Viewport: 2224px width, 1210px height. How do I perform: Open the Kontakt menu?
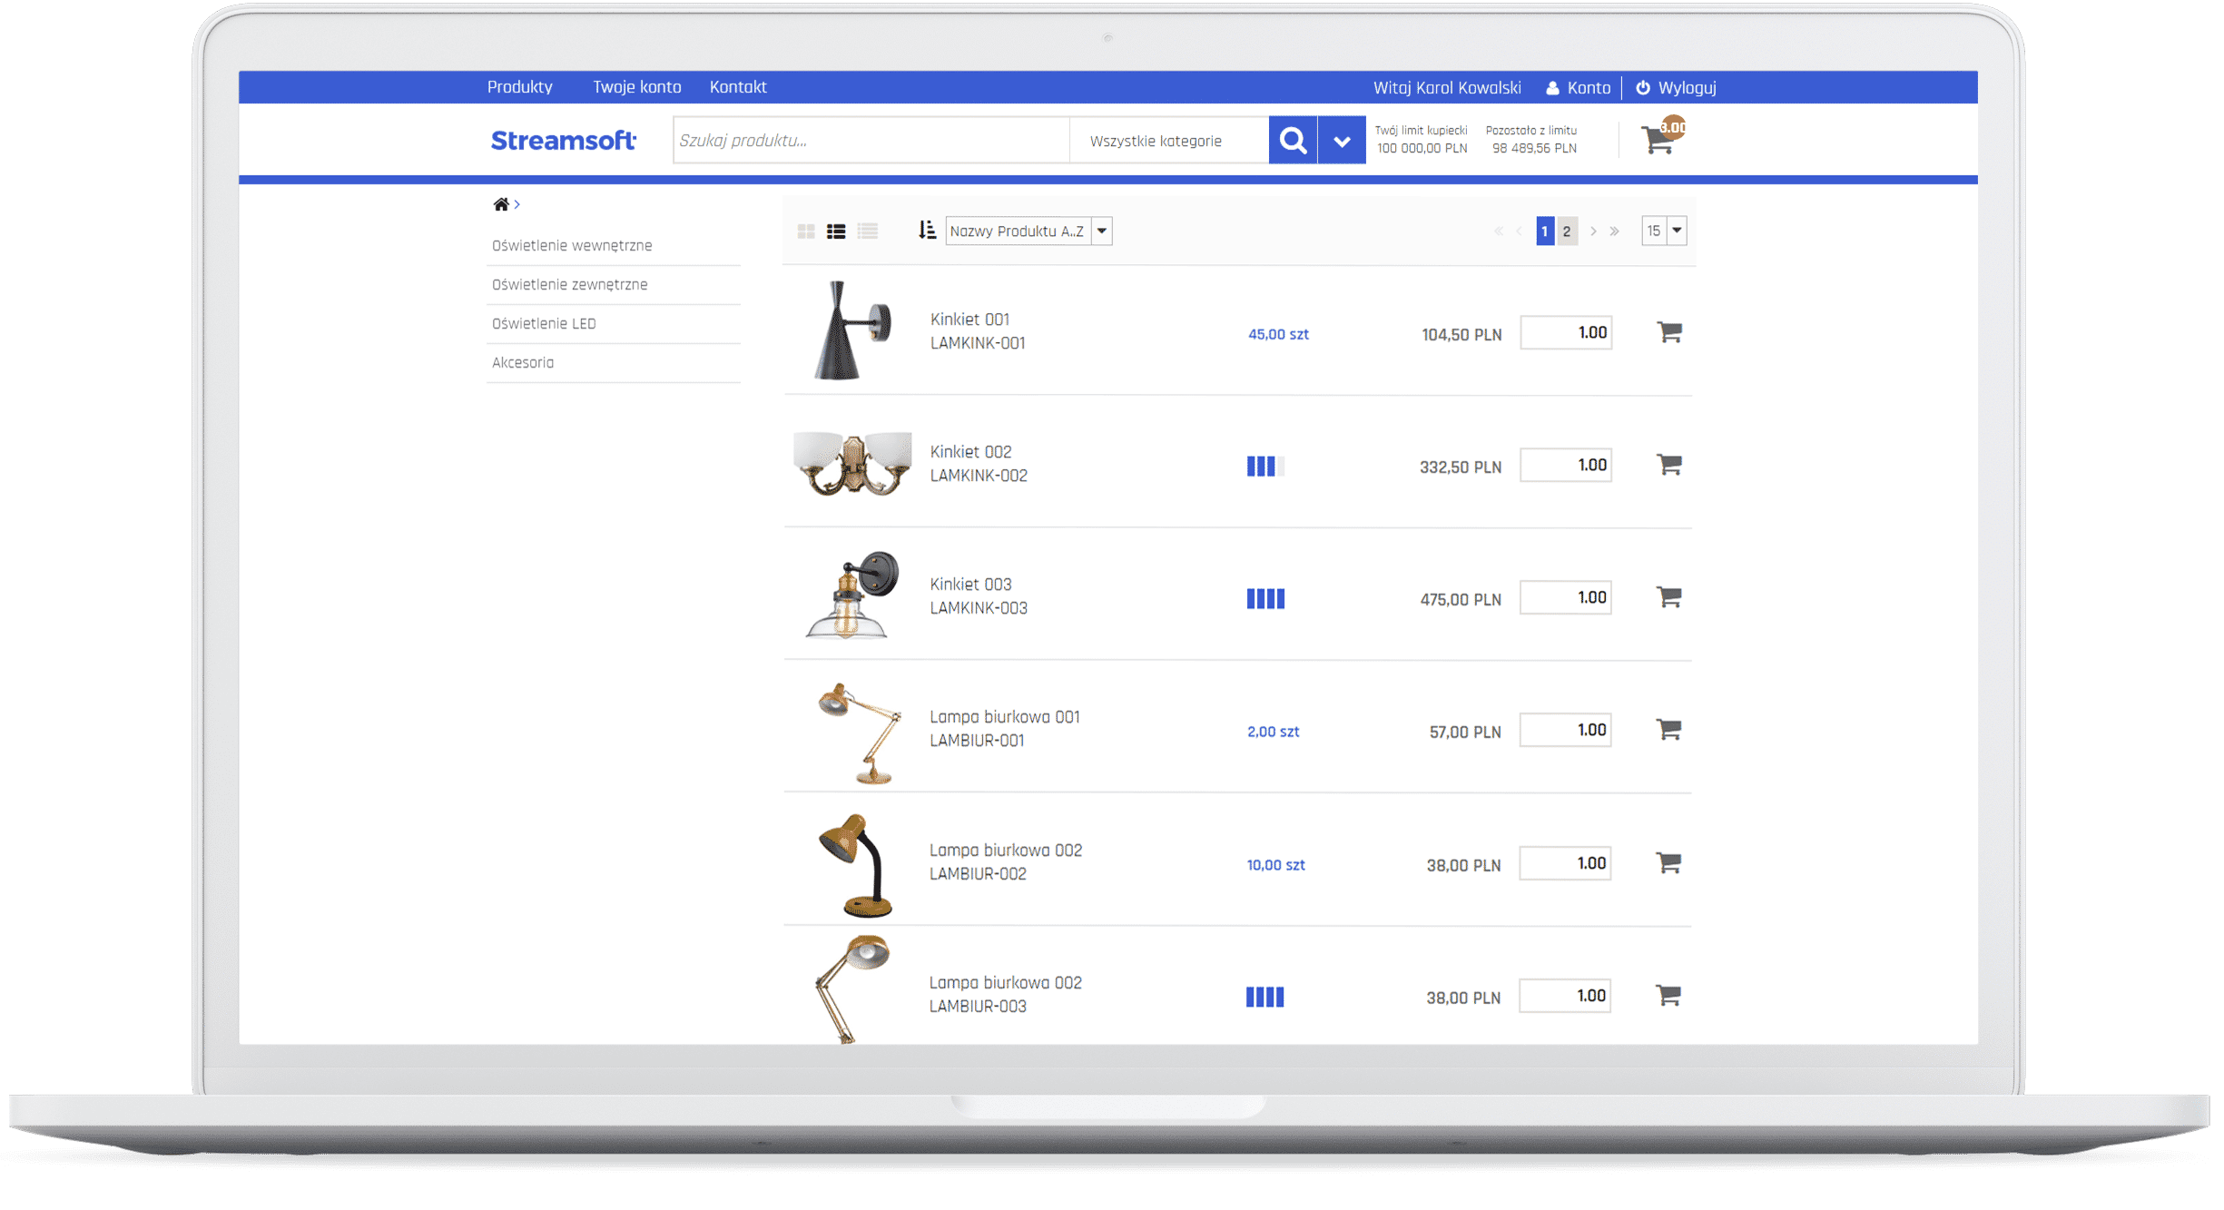pos(738,87)
